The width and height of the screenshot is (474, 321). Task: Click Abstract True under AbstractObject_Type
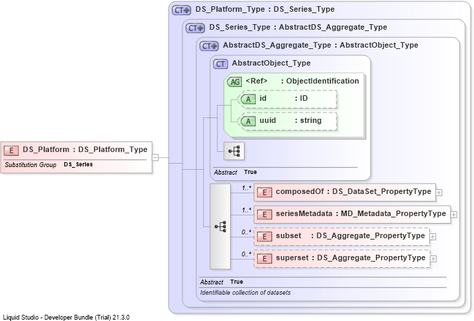click(236, 172)
